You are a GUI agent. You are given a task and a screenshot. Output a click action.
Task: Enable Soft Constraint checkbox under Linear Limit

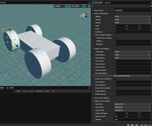click(116, 38)
